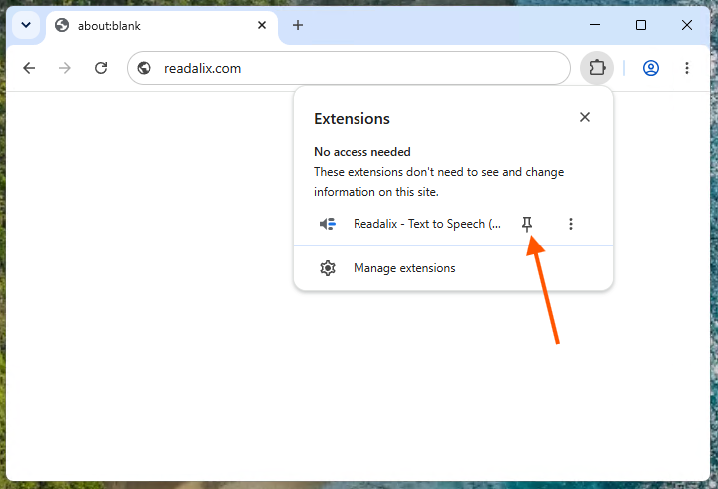Close the Extensions popup
718x489 pixels.
(585, 117)
